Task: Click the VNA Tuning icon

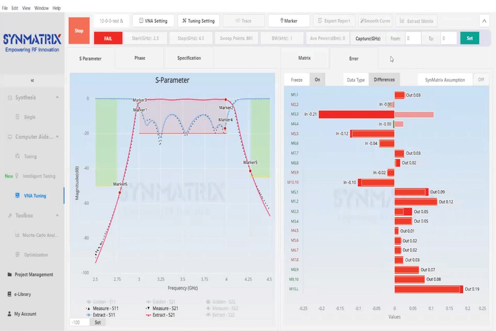Action: click(17, 196)
